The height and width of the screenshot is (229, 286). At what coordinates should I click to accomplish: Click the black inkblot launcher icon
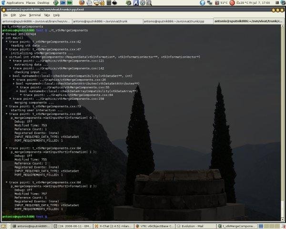pos(114,3)
